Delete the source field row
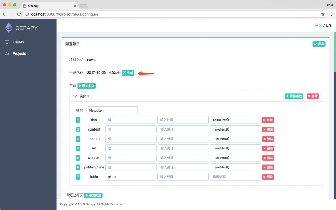336x210 pixels. click(268, 139)
